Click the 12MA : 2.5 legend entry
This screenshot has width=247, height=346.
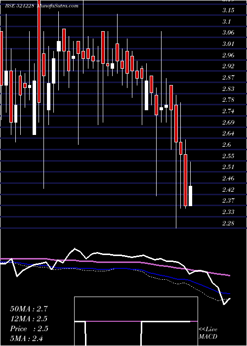(29, 319)
